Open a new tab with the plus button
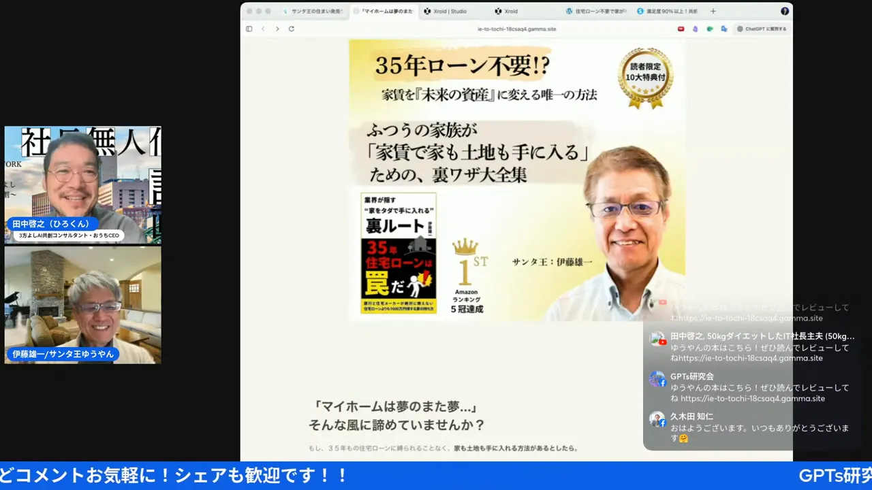872x490 pixels. pos(713,11)
